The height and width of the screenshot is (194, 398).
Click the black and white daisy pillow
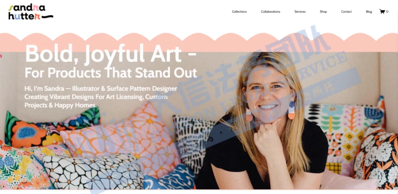(93, 172)
